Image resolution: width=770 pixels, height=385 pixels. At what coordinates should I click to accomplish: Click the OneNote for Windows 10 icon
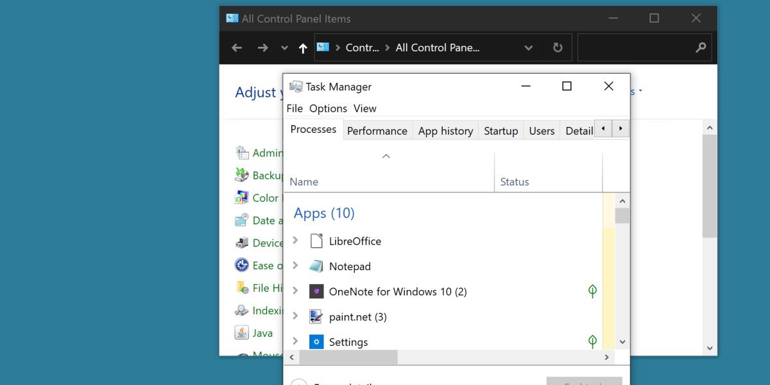tap(316, 291)
